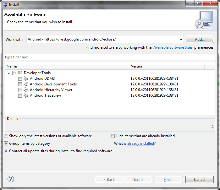Open the already installed link
The image size is (220, 190).
[x=140, y=144]
